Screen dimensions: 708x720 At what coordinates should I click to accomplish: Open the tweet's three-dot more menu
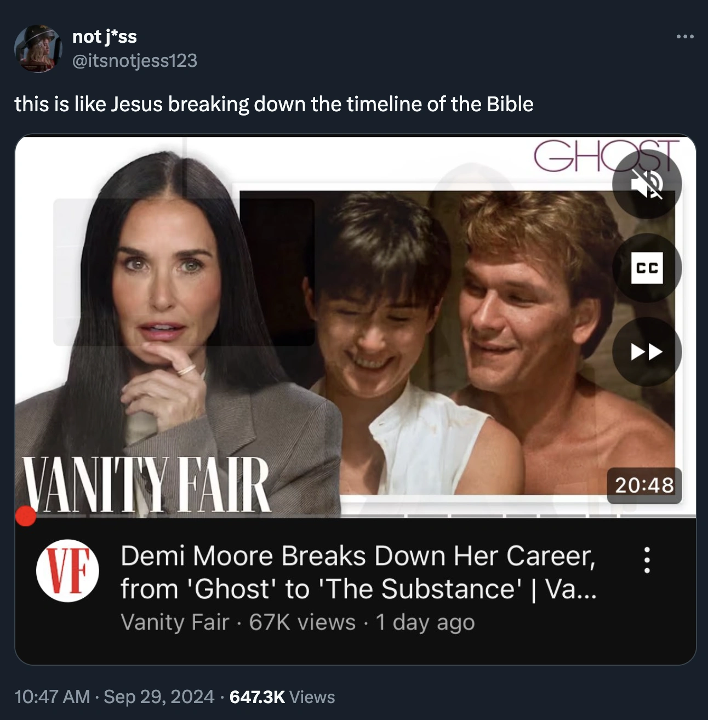coord(685,37)
